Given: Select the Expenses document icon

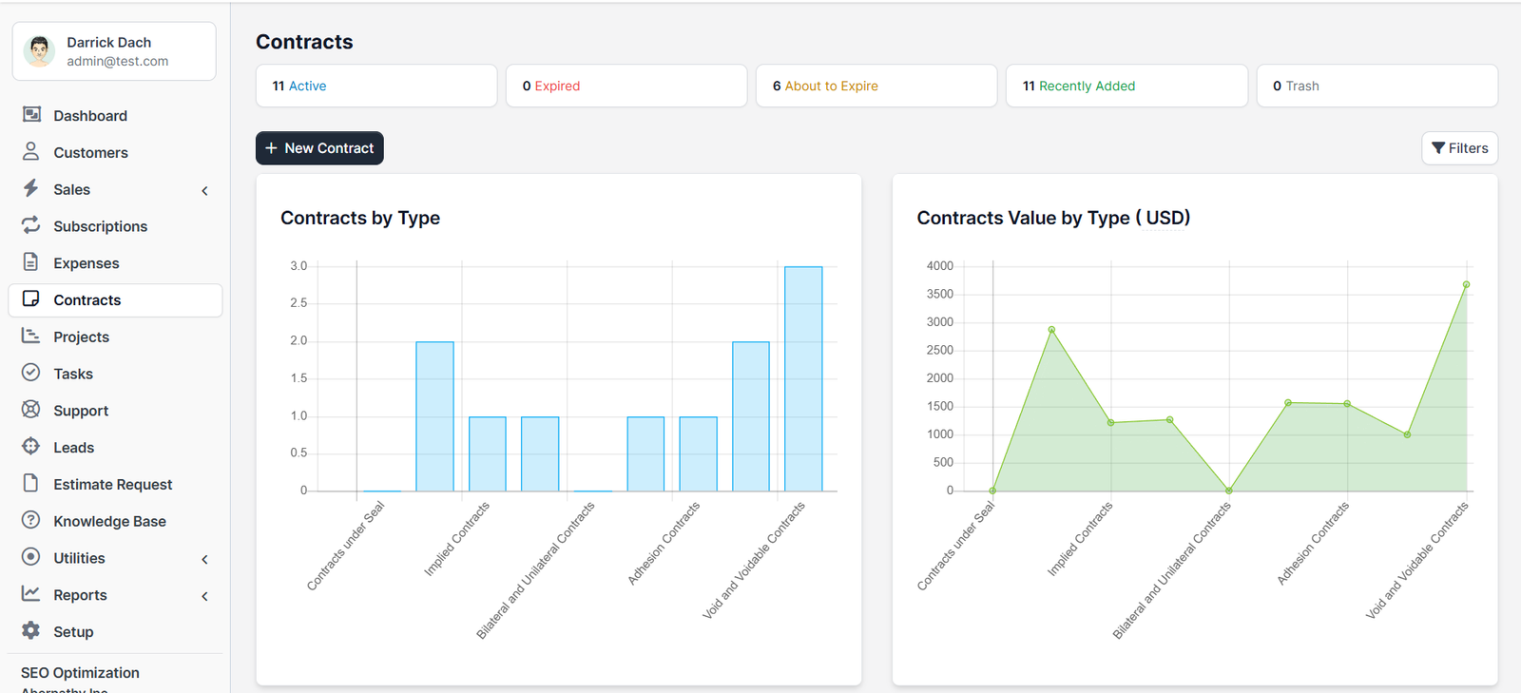Looking at the screenshot, I should [31, 262].
